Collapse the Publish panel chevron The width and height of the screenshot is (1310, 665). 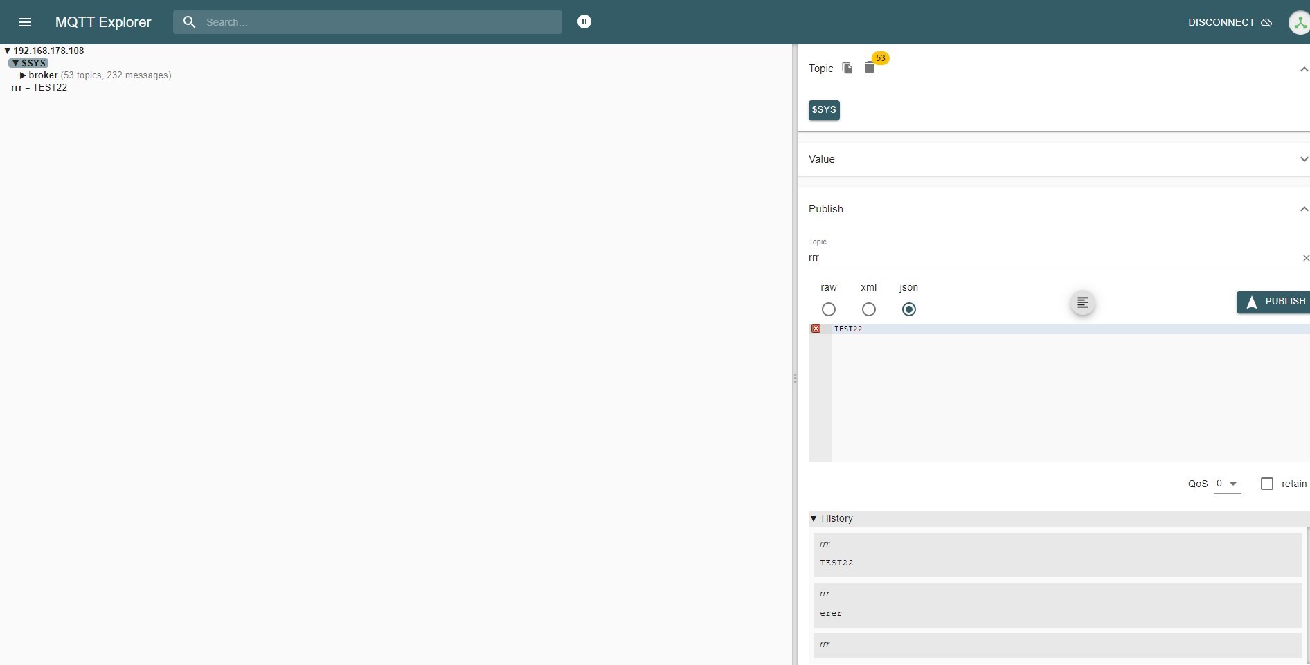pos(1304,209)
